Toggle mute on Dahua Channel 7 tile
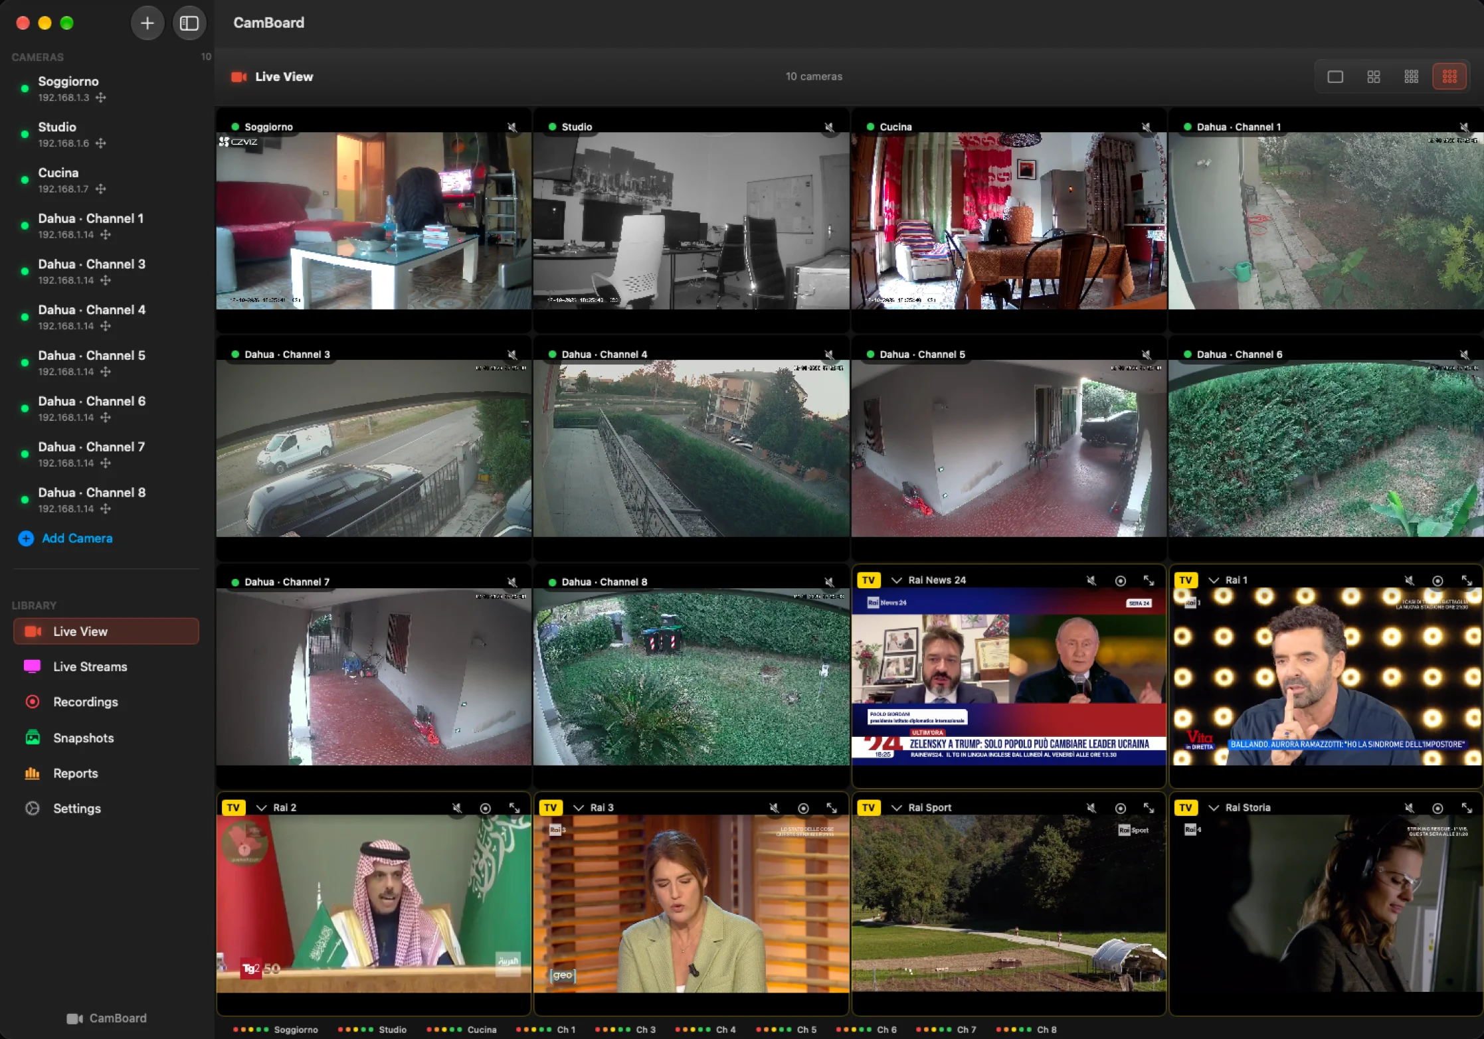Viewport: 1484px width, 1039px height. [x=512, y=582]
